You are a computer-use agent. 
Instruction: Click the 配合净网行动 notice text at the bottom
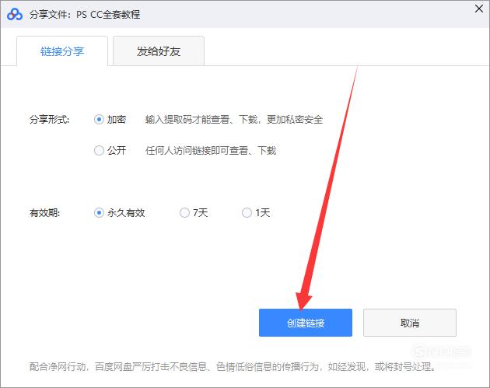(233, 366)
